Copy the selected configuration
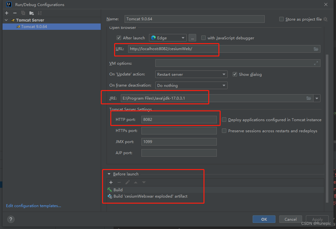Screen dimensions: 336x229 click(x=23, y=13)
